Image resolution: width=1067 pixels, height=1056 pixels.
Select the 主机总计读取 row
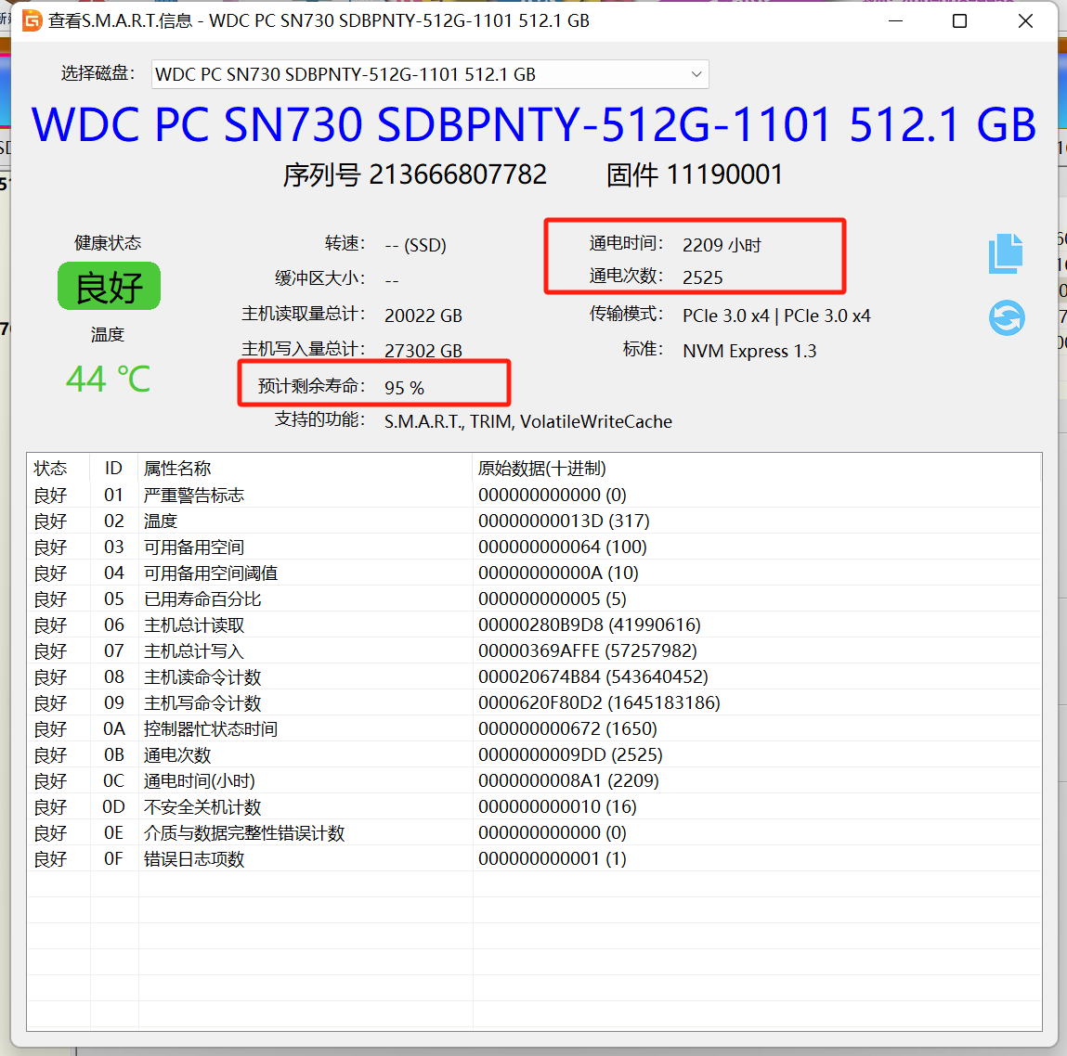click(x=534, y=625)
